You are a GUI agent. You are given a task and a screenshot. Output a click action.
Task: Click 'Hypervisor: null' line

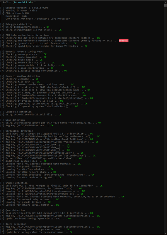pyautogui.click(x=16, y=16)
